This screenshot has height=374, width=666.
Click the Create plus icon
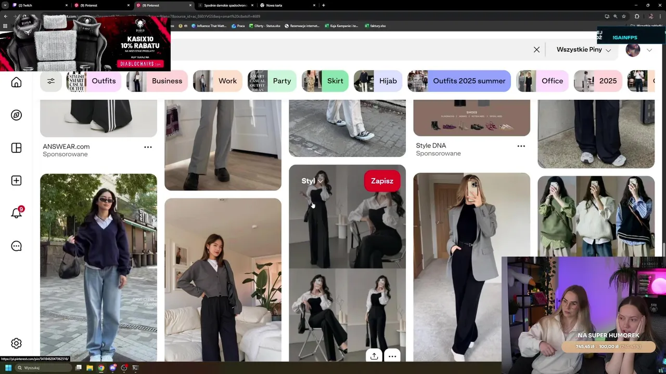(x=17, y=181)
